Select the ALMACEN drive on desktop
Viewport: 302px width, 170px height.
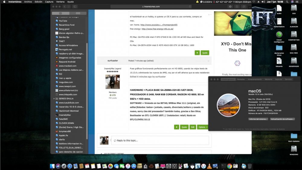294,23
